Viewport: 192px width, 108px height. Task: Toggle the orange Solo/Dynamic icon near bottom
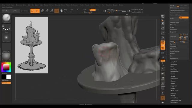click(163, 98)
